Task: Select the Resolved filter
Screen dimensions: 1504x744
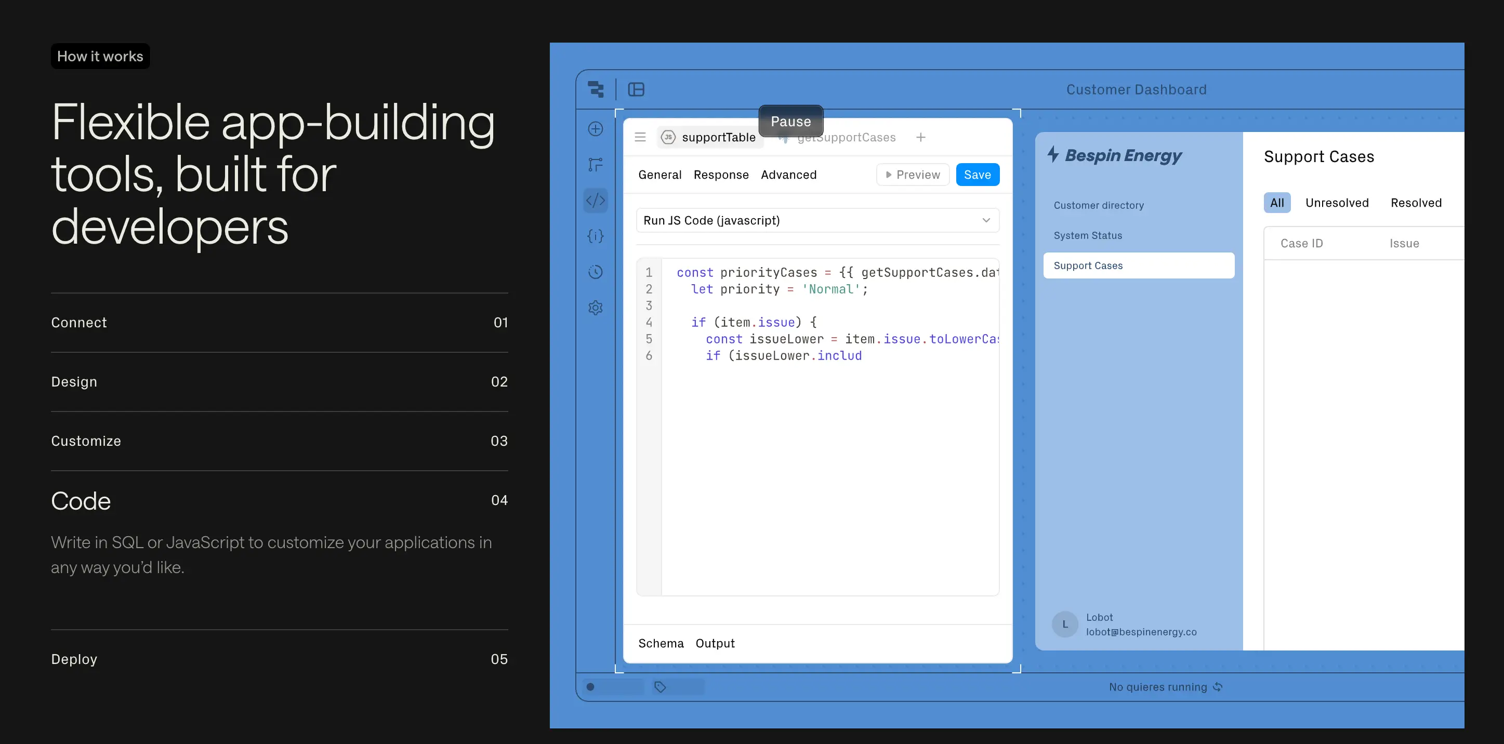Action: tap(1416, 203)
